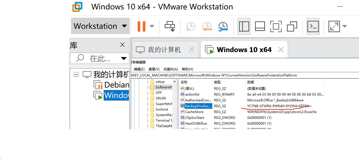This screenshot has width=359, height=159.
Task: Toggle the console view icon
Action: (313, 26)
